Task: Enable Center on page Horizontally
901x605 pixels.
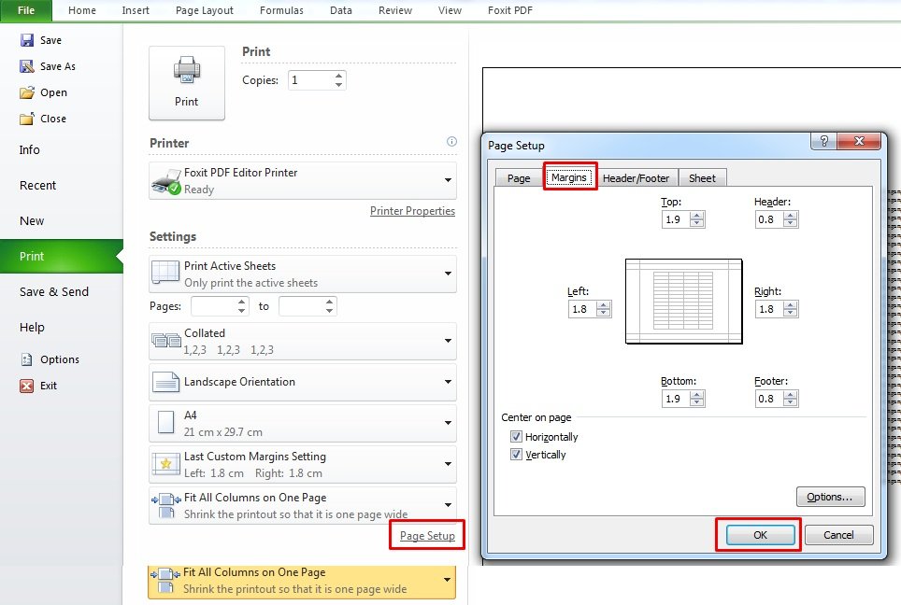Action: 517,436
